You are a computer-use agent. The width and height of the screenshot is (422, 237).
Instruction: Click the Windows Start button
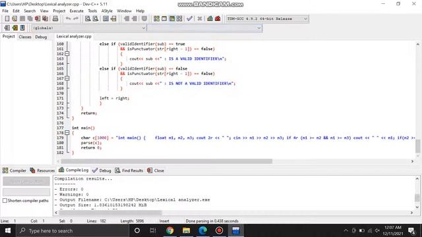point(8,230)
